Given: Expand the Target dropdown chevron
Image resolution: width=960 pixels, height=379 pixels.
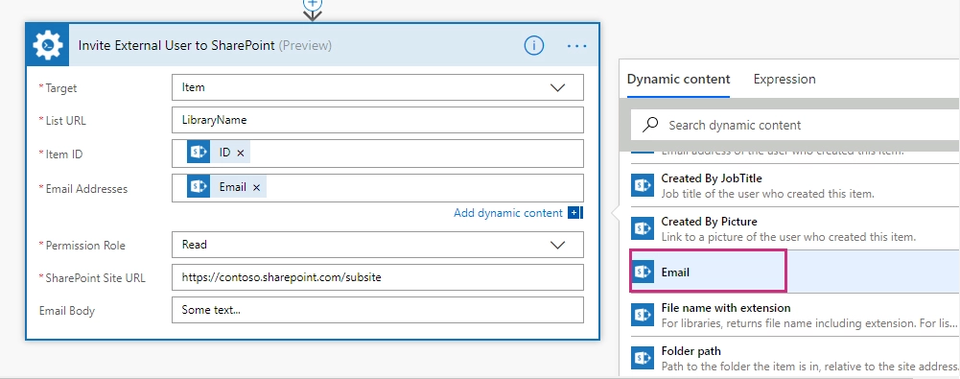Looking at the screenshot, I should pos(557,87).
